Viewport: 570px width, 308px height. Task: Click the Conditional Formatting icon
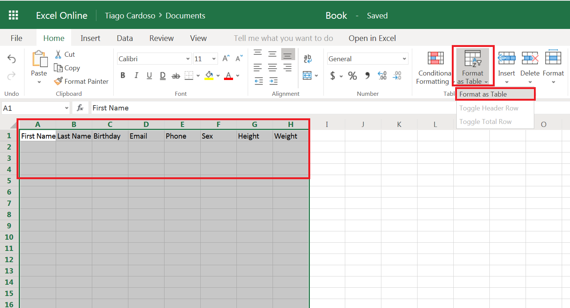435,59
